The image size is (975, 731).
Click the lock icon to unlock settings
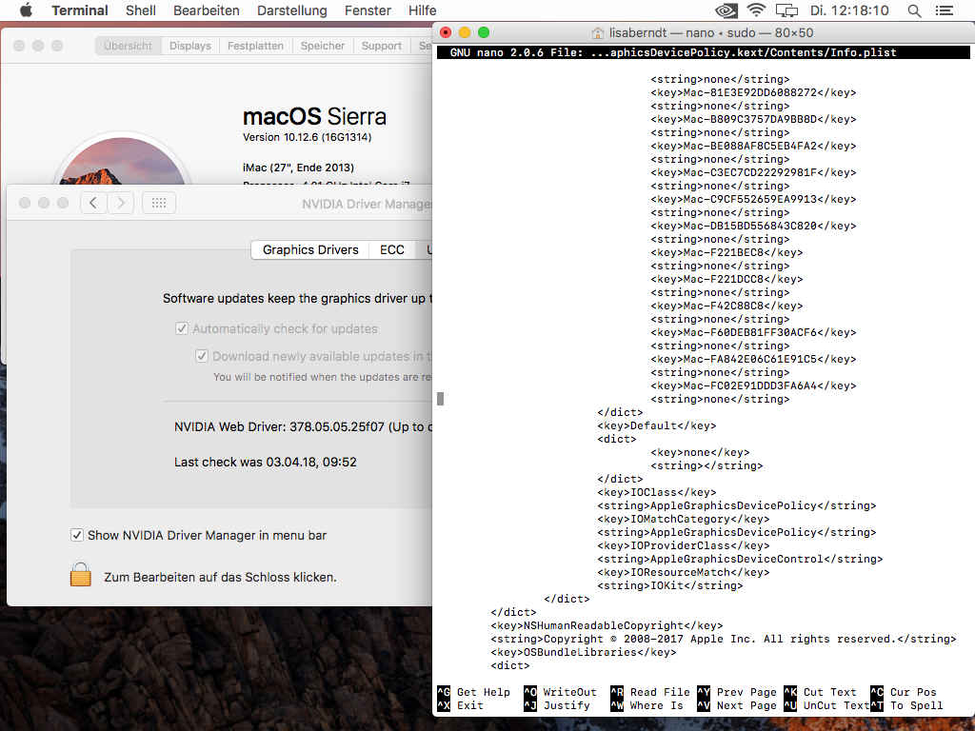click(81, 574)
